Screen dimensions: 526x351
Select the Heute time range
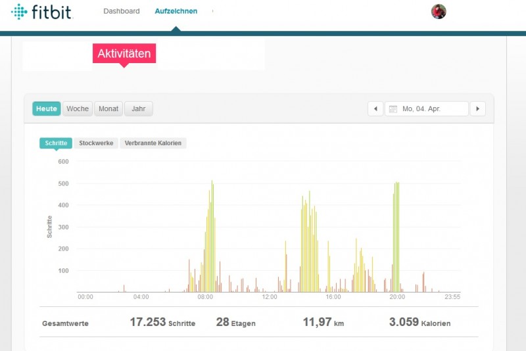47,109
